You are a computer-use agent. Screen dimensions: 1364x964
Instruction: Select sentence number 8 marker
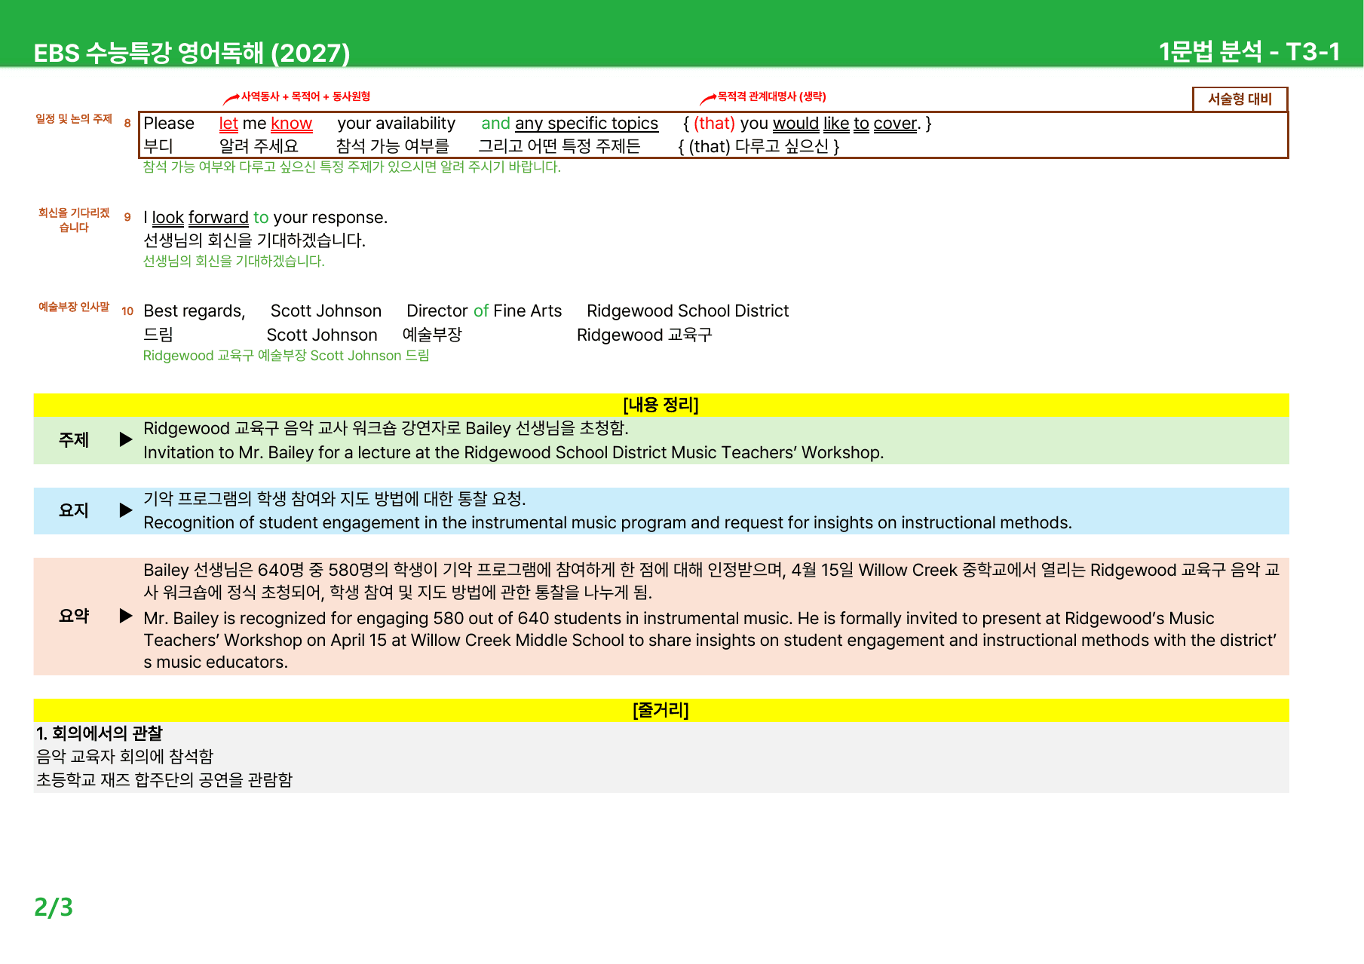point(127,123)
